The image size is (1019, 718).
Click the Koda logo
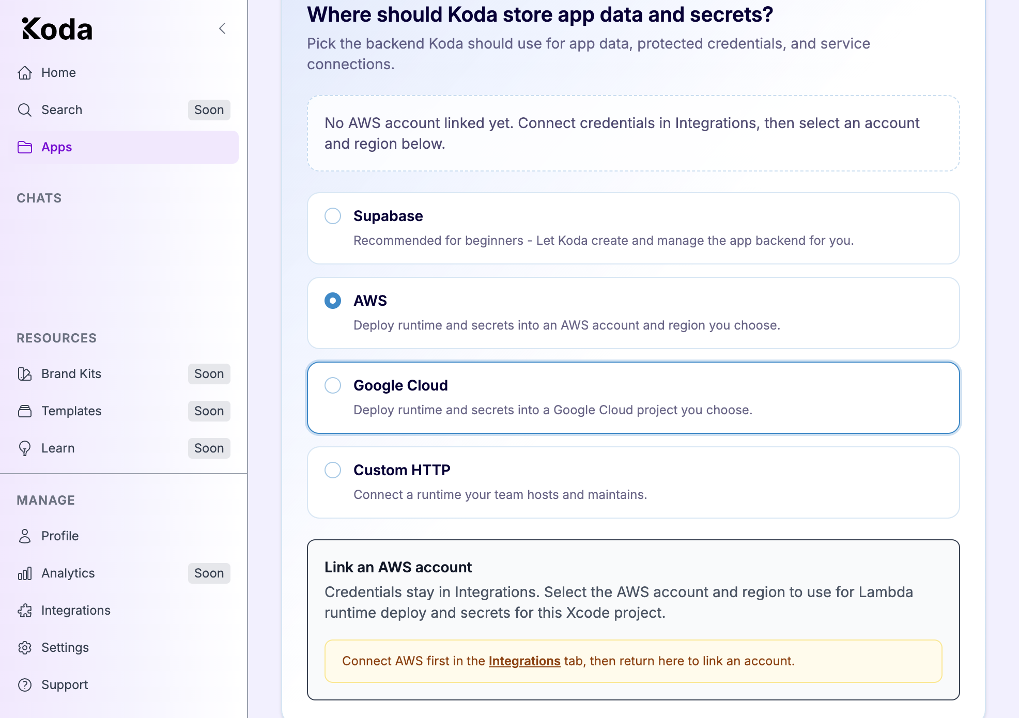click(x=57, y=29)
